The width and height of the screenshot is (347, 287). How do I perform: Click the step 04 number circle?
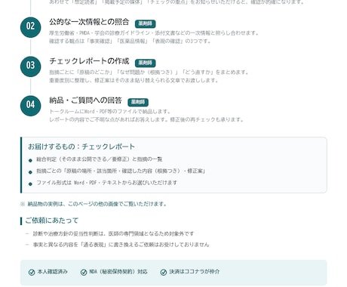click(x=30, y=106)
